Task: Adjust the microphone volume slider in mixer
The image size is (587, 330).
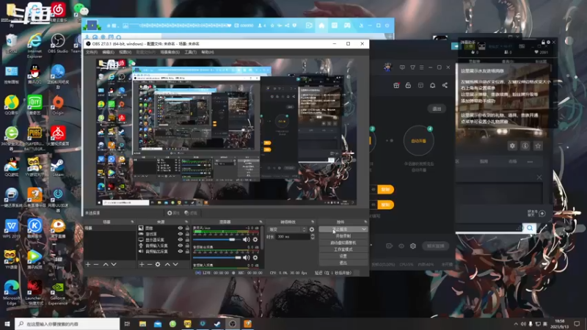Action: click(x=217, y=240)
